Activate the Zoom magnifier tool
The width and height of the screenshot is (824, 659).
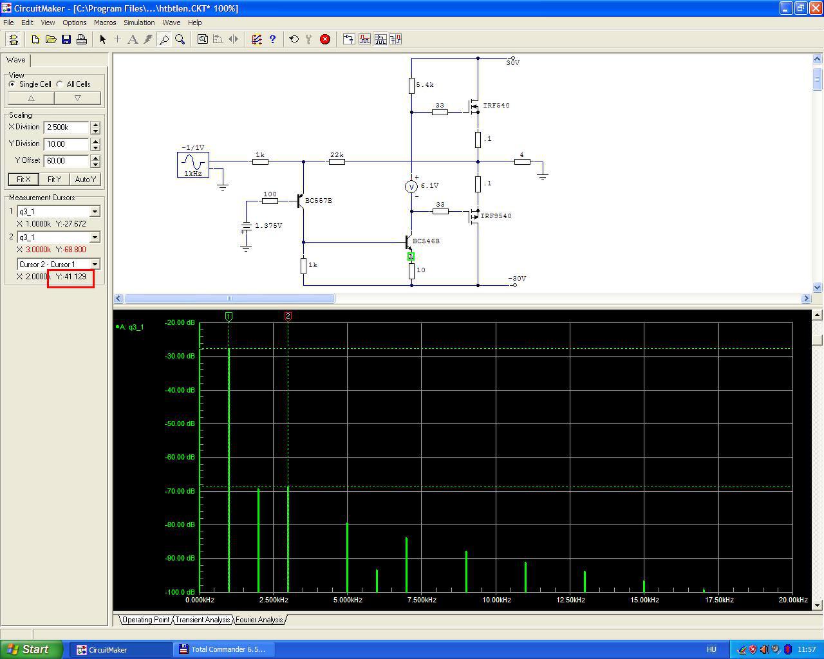point(180,39)
